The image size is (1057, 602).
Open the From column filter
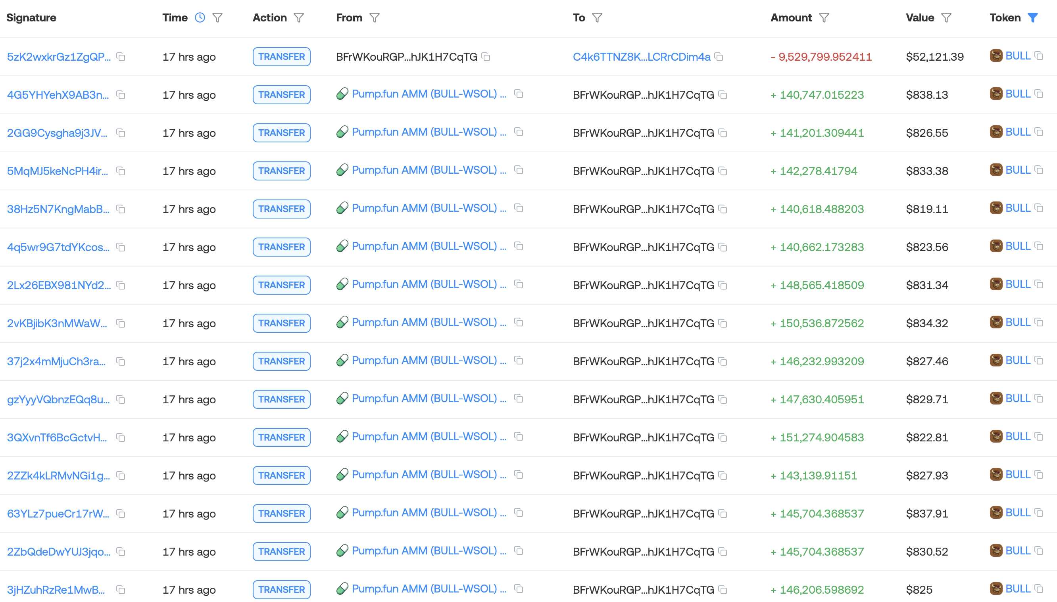[x=375, y=17]
